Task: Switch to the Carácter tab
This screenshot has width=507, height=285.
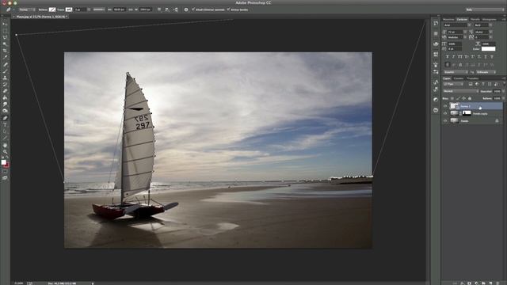Action: coord(462,19)
